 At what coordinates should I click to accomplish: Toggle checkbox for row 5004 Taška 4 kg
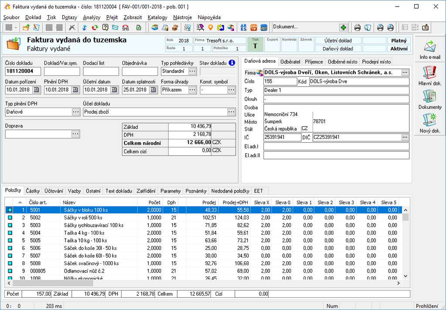[x=10, y=233]
